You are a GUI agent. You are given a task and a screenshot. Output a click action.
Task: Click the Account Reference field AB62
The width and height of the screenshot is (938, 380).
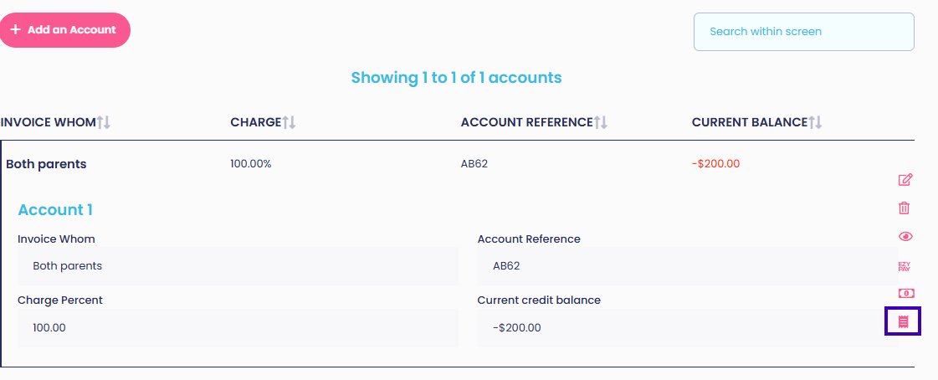687,265
